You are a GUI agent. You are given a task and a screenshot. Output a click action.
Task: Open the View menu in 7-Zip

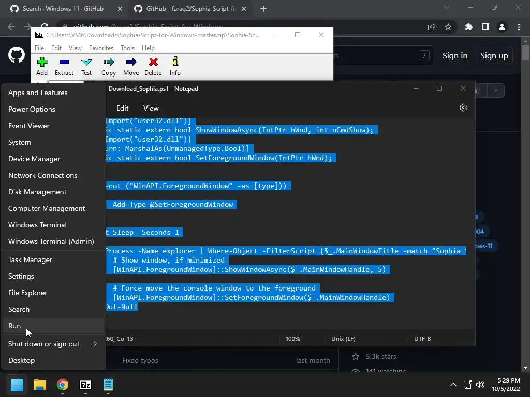click(x=75, y=48)
